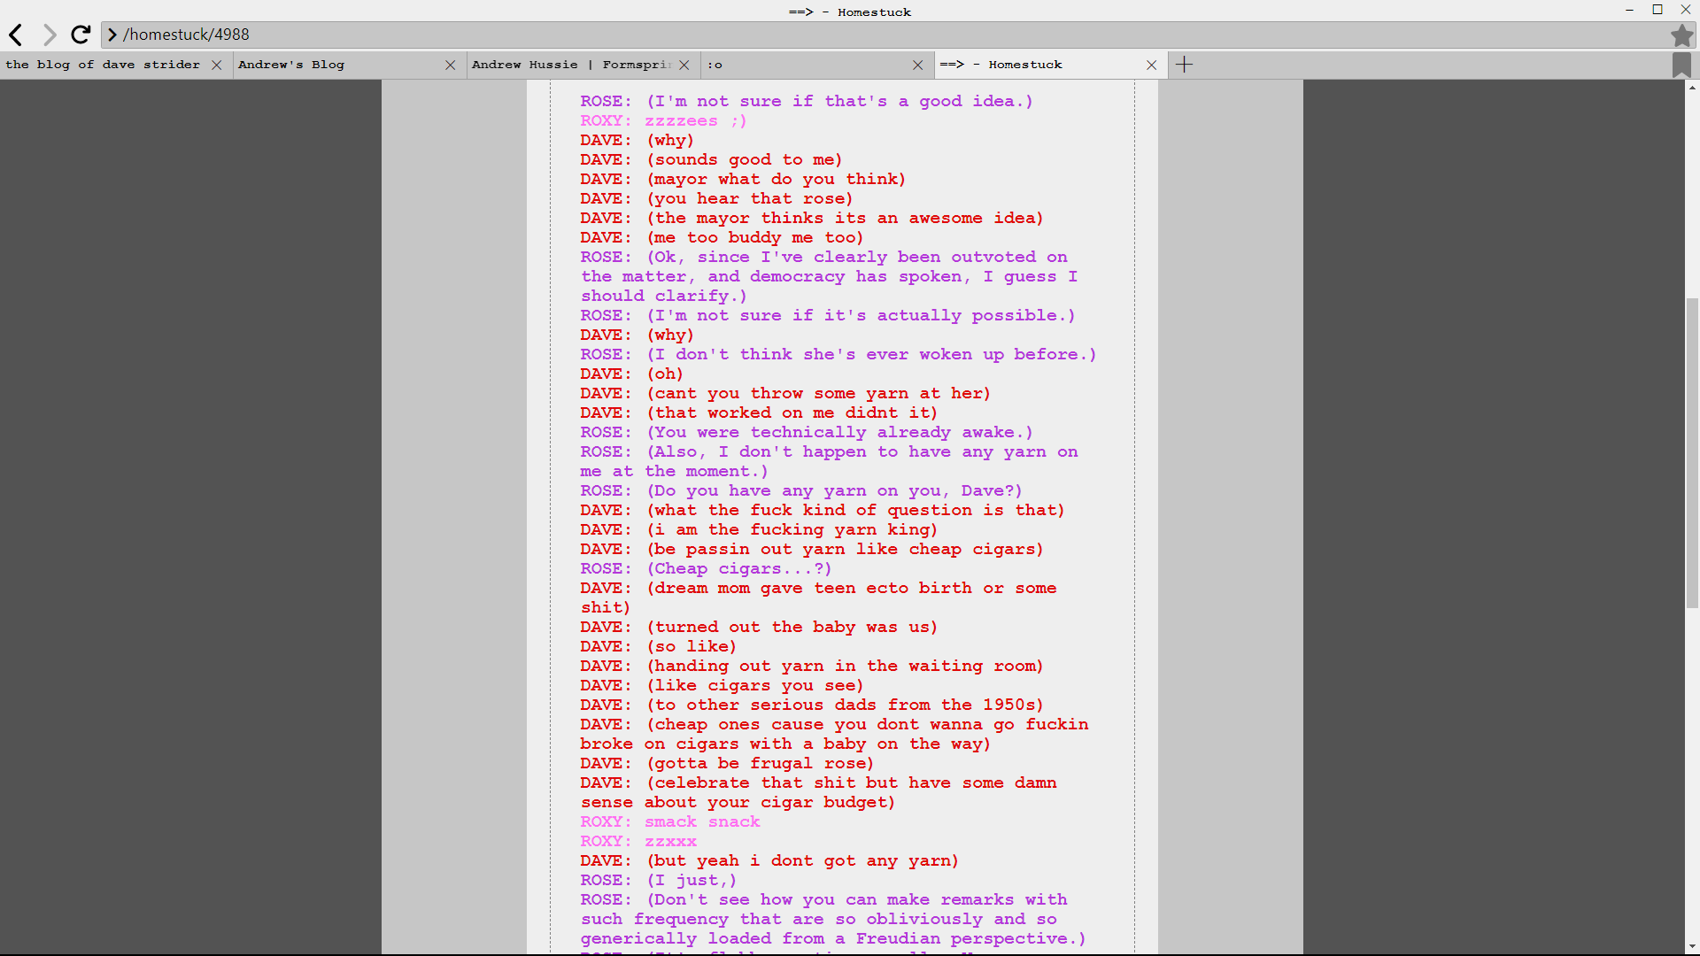Click the back navigation arrow
Viewport: 1700px width, 956px height.
[16, 35]
